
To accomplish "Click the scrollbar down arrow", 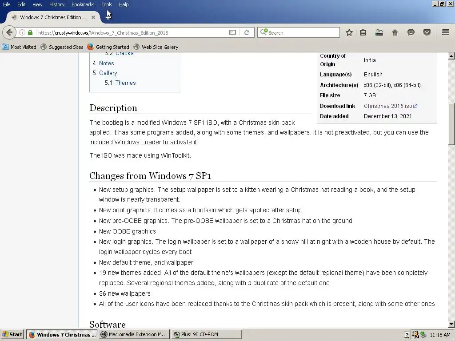I will tap(451, 324).
